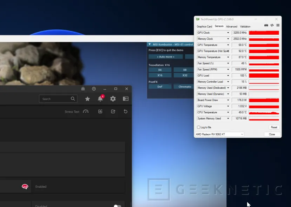Open the GPU Temperature sensor dropdown

click(228, 45)
